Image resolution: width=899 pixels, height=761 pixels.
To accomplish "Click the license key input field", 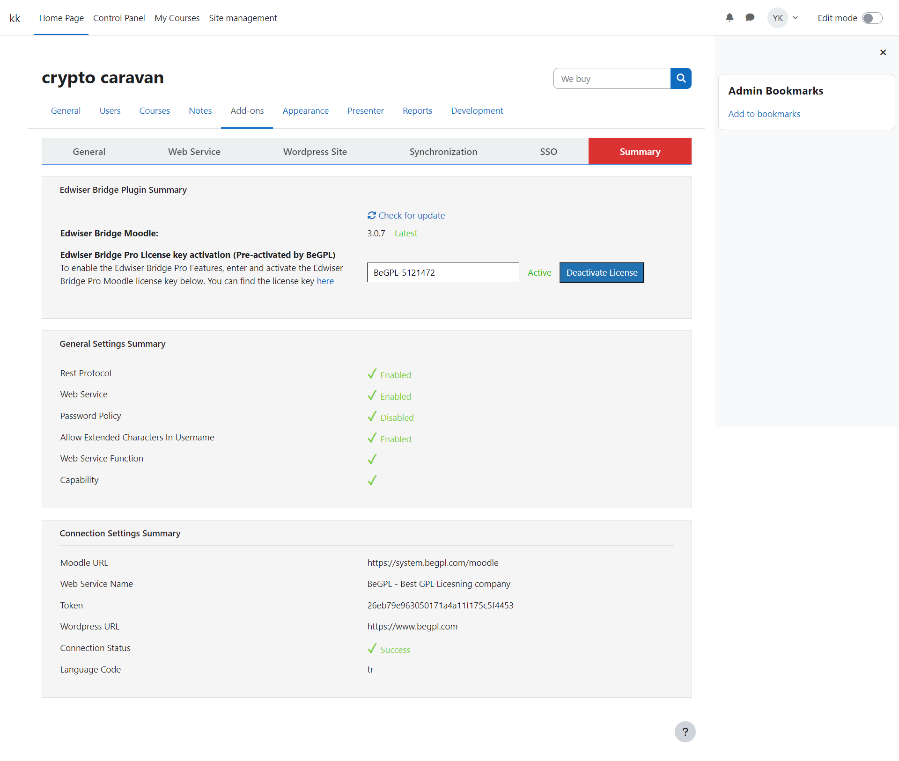I will (442, 272).
